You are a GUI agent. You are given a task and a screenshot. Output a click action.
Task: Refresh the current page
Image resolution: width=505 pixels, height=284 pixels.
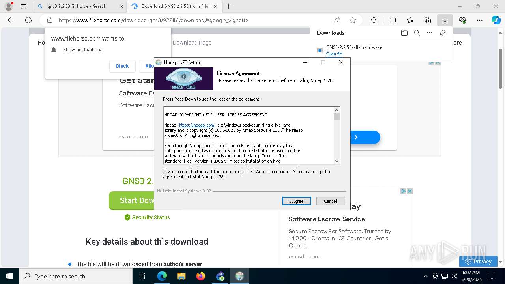coord(28,20)
